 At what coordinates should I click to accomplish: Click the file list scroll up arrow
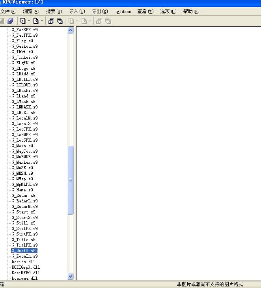pyautogui.click(x=71, y=30)
